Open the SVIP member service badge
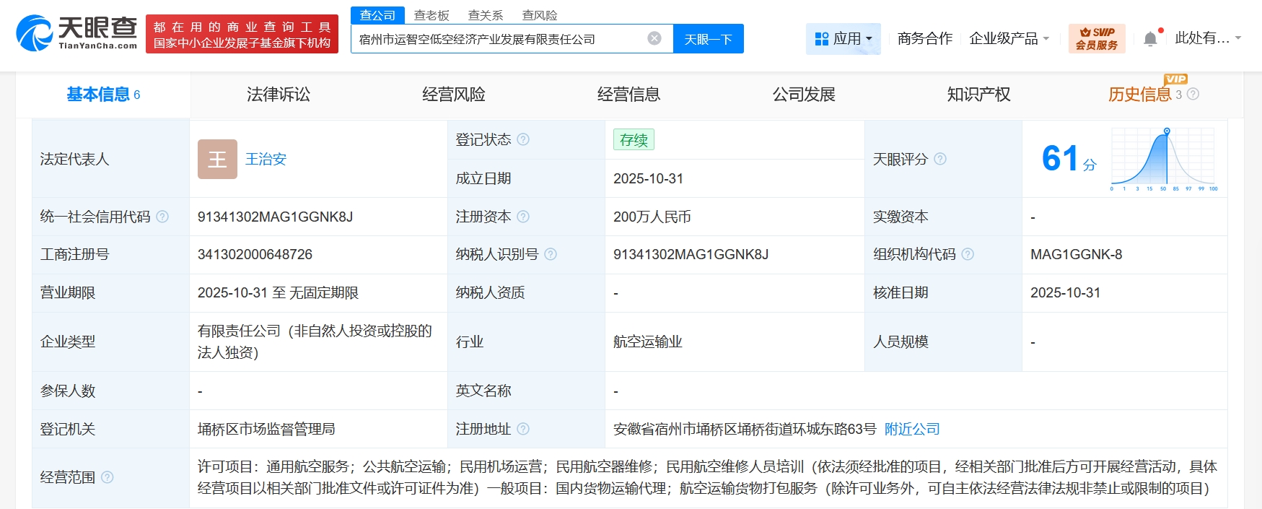This screenshot has width=1262, height=509. pos(1096,38)
